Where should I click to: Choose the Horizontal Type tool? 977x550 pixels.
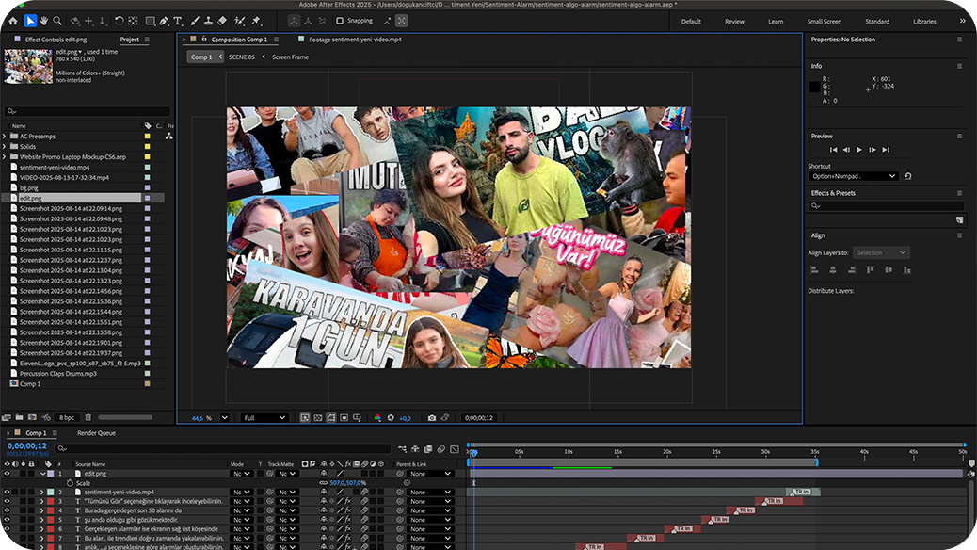click(x=178, y=21)
